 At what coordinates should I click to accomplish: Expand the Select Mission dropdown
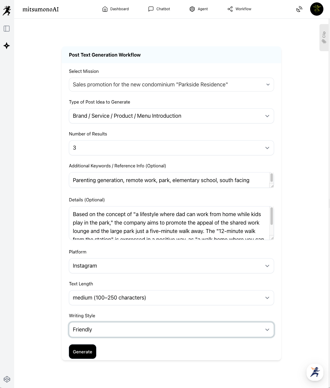click(171, 85)
